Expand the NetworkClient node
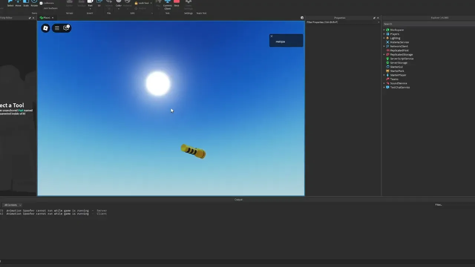 coord(384,46)
